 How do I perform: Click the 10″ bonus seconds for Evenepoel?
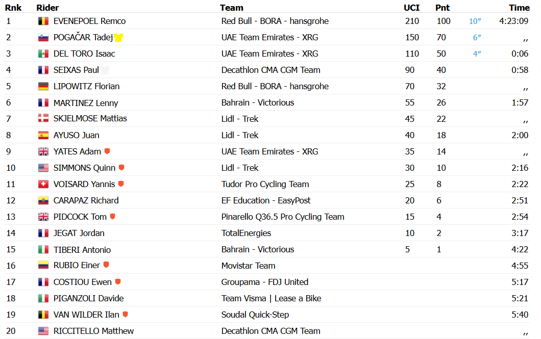pyautogui.click(x=475, y=21)
